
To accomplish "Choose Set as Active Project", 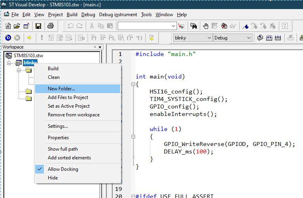I will [x=77, y=106].
